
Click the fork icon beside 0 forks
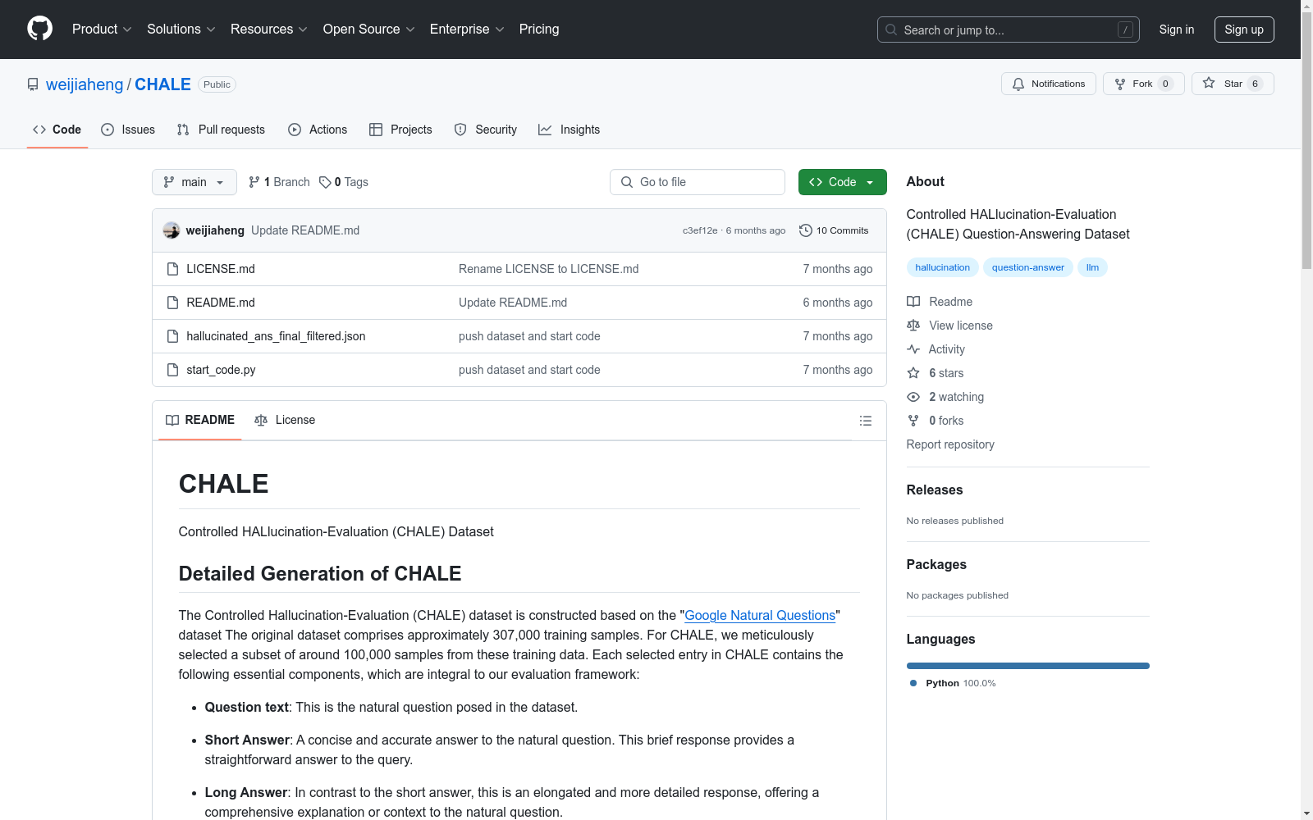[x=913, y=421]
